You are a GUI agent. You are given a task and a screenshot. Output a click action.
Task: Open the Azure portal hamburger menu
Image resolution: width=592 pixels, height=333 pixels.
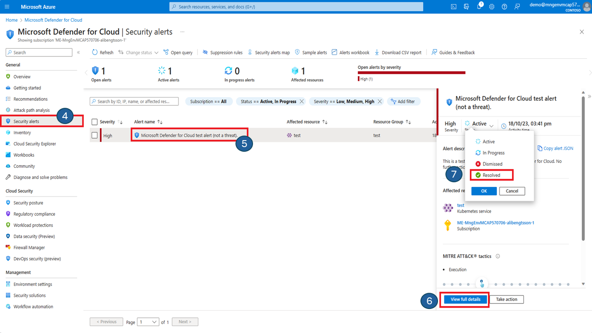tap(7, 6)
